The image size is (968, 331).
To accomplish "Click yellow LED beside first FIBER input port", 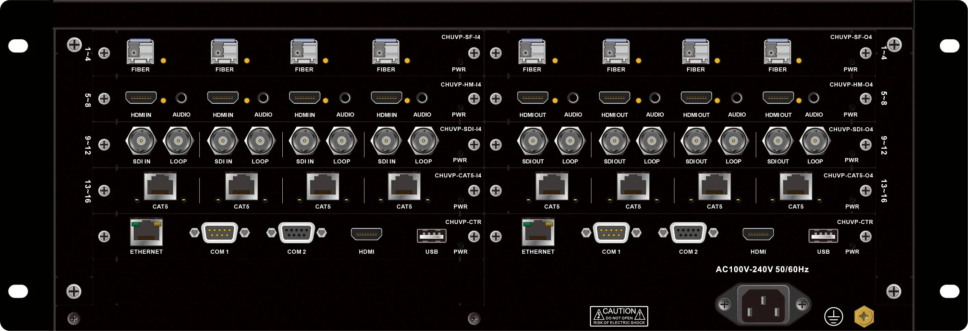I will [x=163, y=60].
